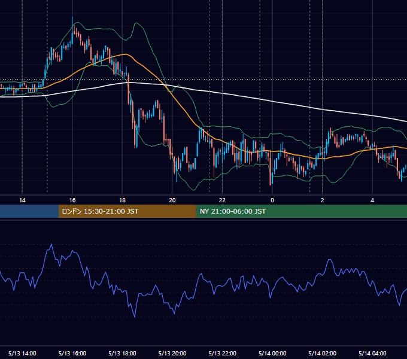Image resolution: width=407 pixels, height=359 pixels.
Task: Click the 14 hour axis label
Action: [22, 200]
